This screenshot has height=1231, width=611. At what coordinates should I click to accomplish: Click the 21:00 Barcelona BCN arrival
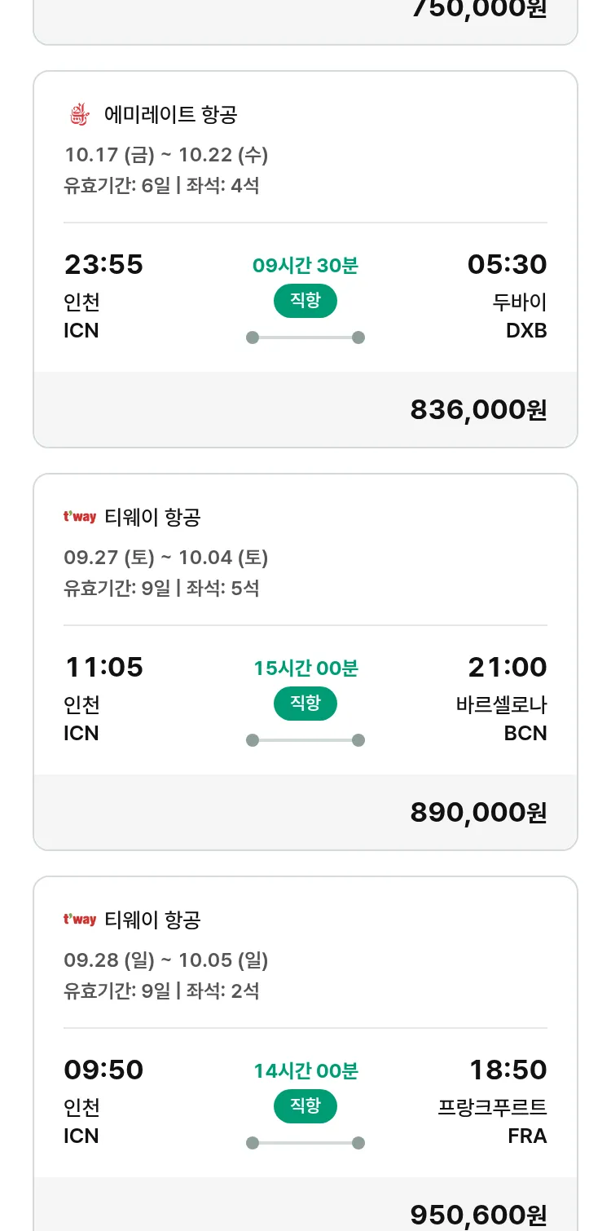tap(507, 668)
